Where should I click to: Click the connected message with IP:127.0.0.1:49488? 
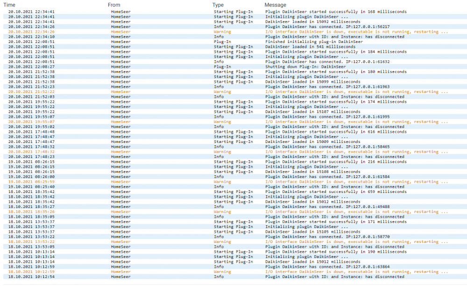point(321,207)
